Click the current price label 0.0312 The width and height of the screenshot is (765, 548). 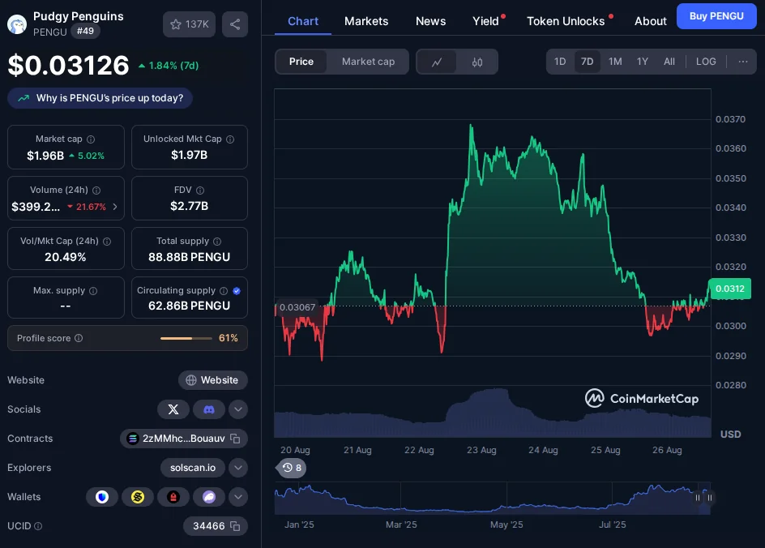coord(729,289)
